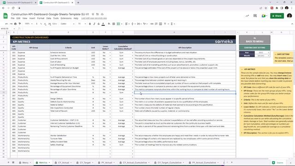Open the borders tool
Screen dimensions: 295x166
pos(114,24)
